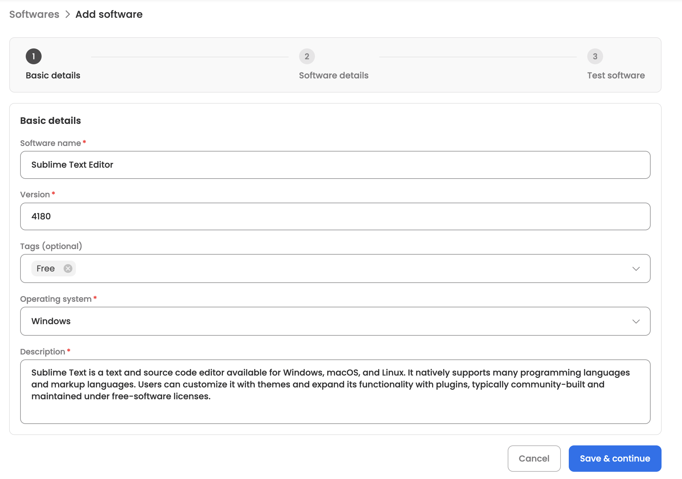Click the step 3 circle icon
Image resolution: width=682 pixels, height=479 pixels.
(595, 56)
